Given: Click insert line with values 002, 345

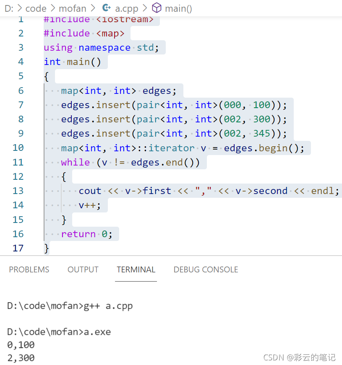Looking at the screenshot, I should pyautogui.click(x=174, y=134).
